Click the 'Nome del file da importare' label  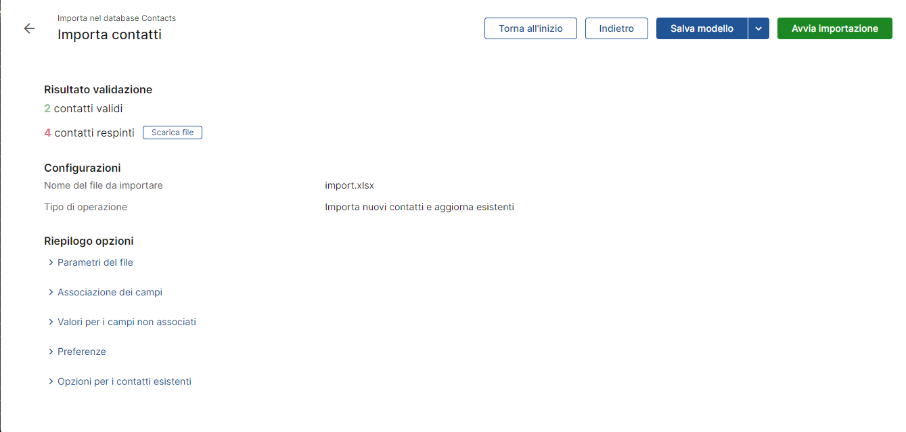click(x=104, y=185)
